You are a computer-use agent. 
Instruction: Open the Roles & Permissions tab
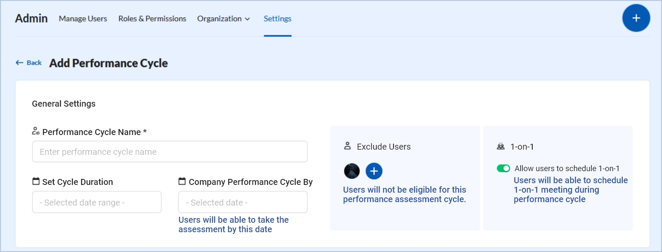point(152,18)
